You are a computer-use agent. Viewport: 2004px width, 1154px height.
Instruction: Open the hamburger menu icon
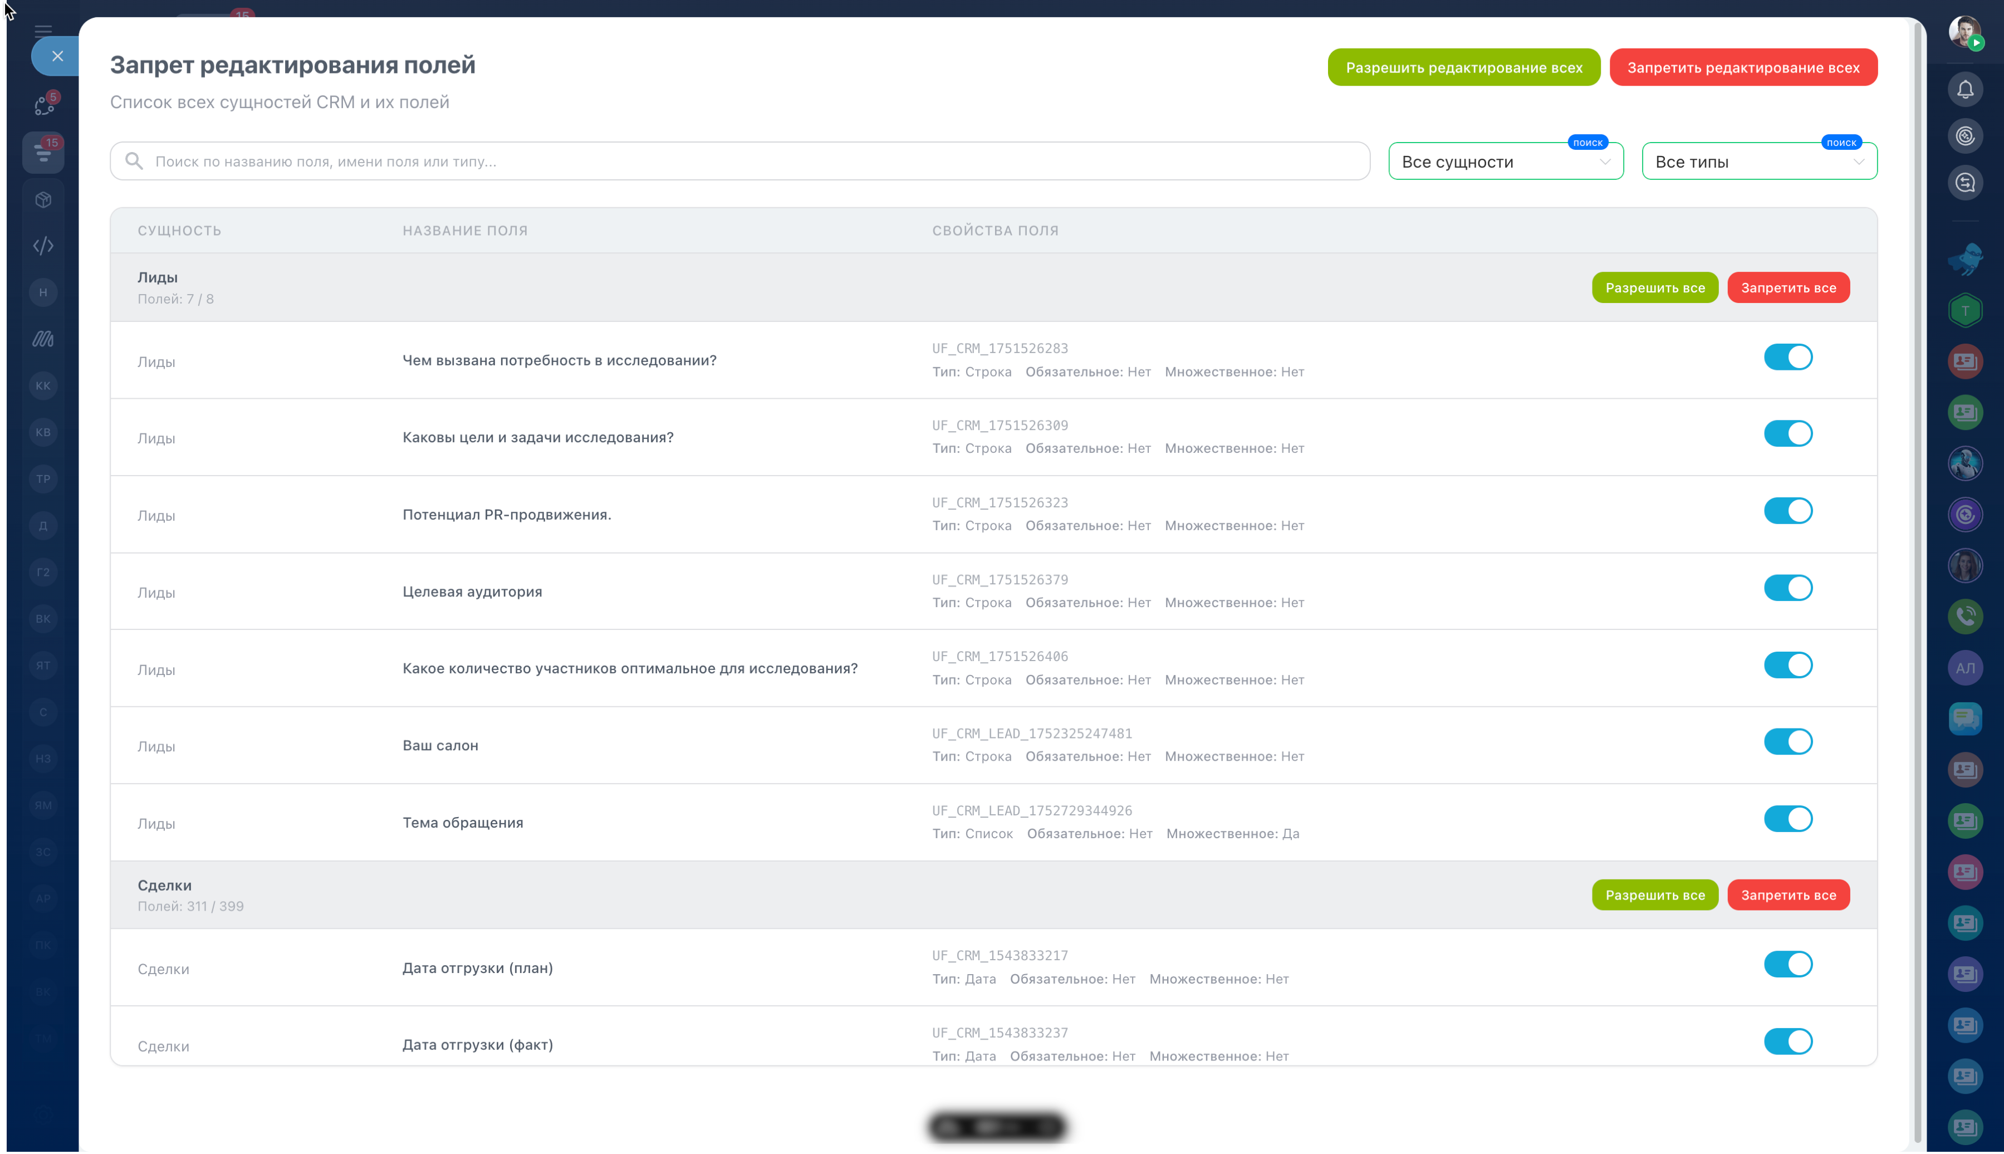coord(43,30)
